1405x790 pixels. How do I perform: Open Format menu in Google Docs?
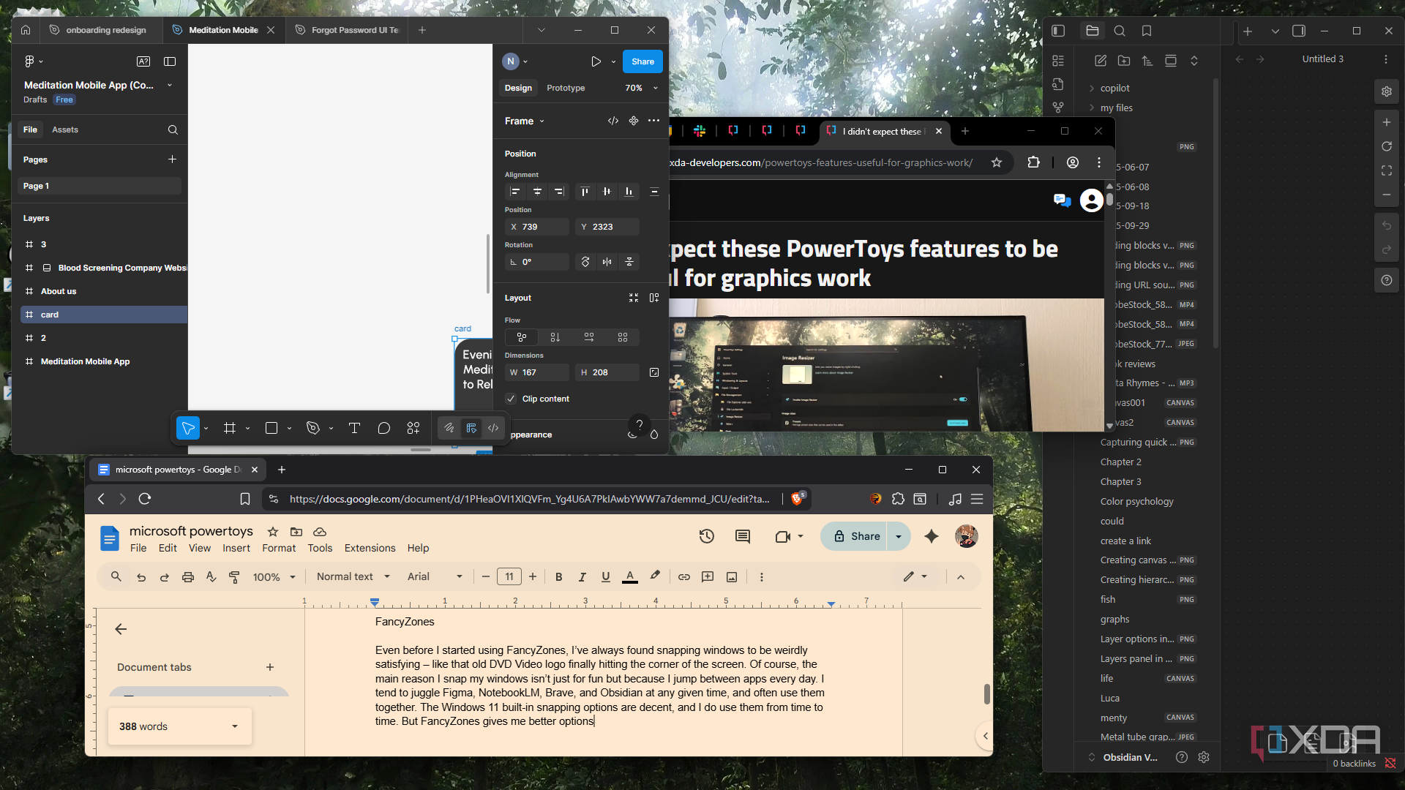pos(279,548)
